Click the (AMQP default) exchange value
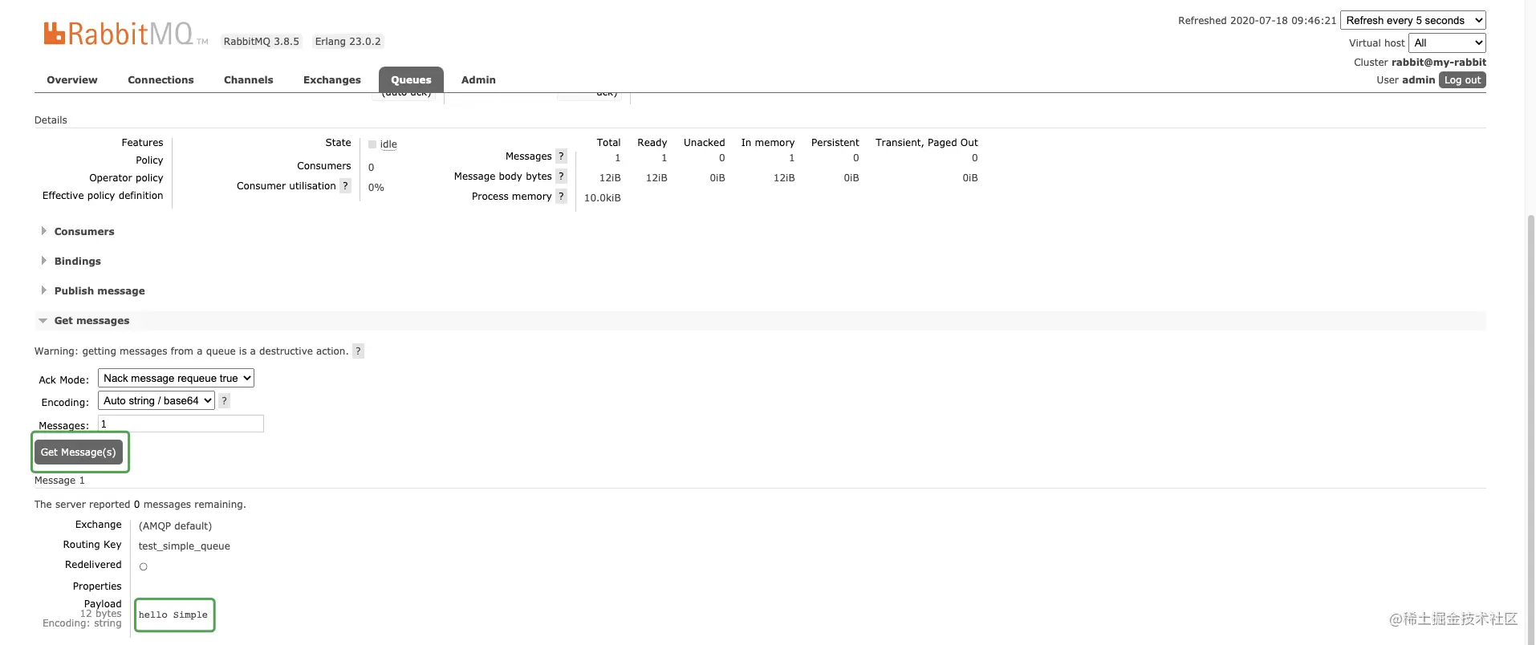The width and height of the screenshot is (1536, 645). pyautogui.click(x=175, y=526)
